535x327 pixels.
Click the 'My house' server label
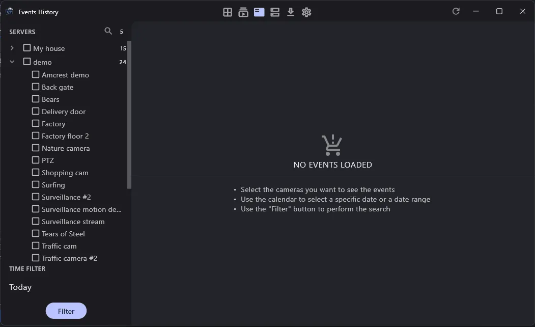click(49, 48)
